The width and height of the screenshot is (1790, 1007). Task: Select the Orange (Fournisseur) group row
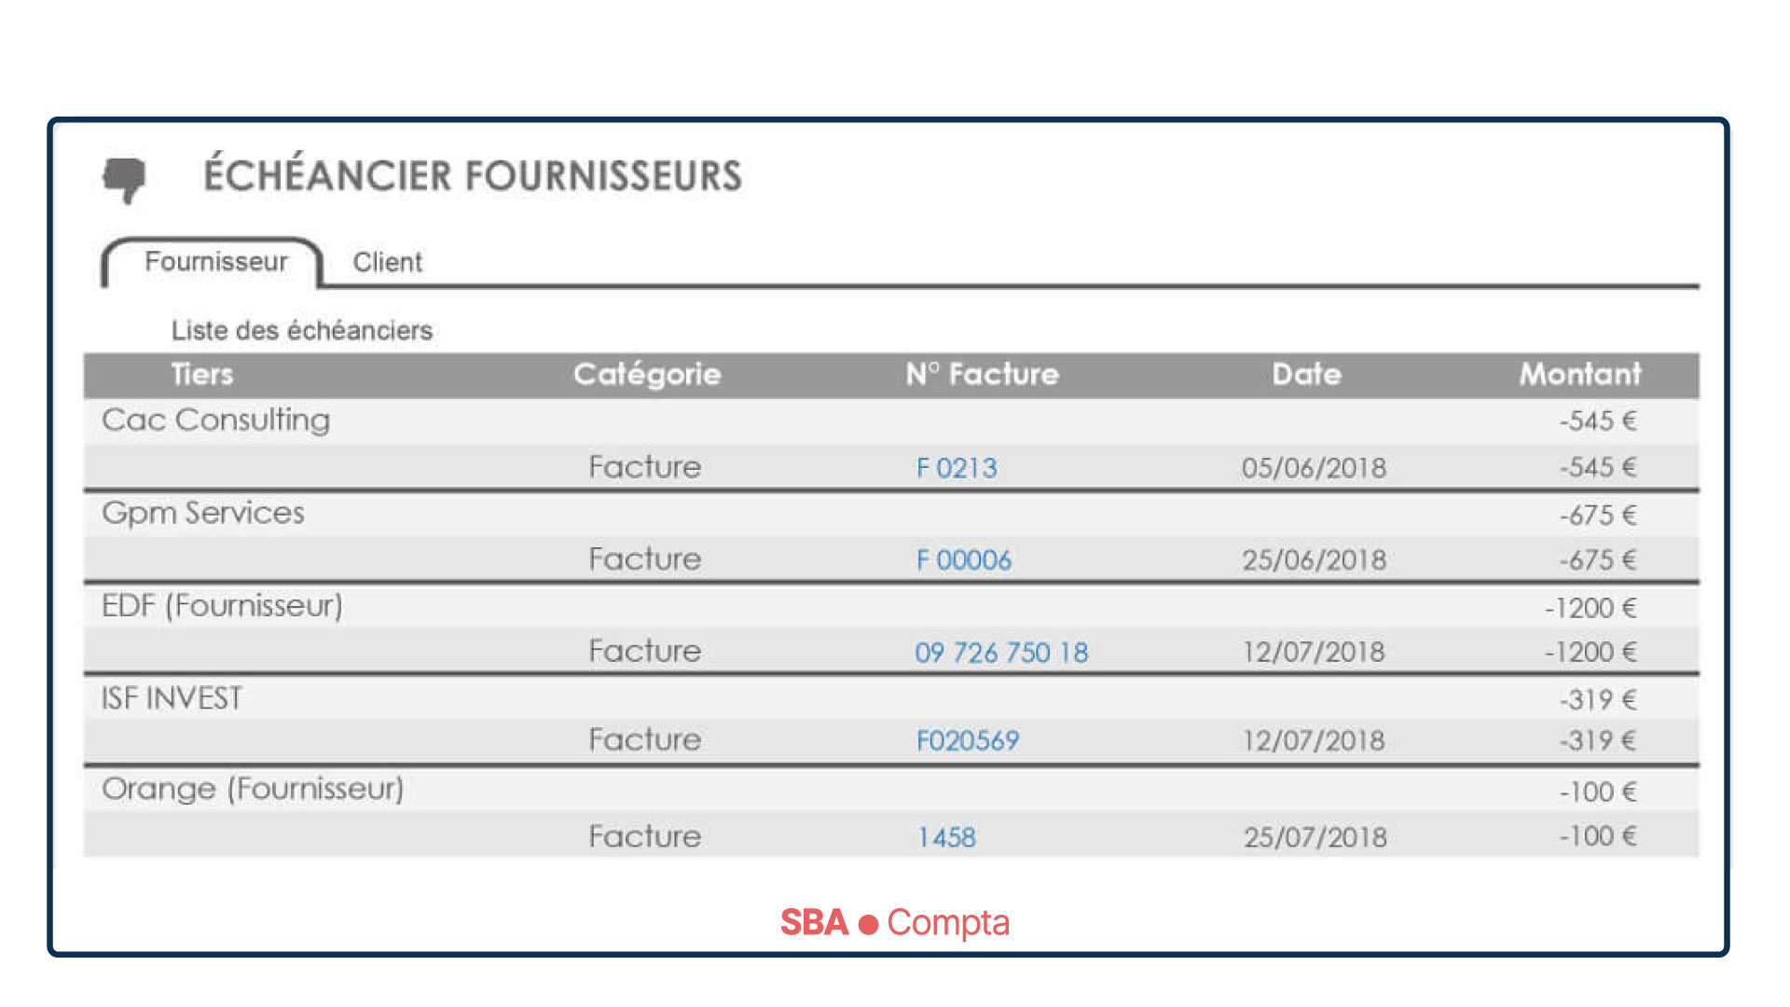891,790
